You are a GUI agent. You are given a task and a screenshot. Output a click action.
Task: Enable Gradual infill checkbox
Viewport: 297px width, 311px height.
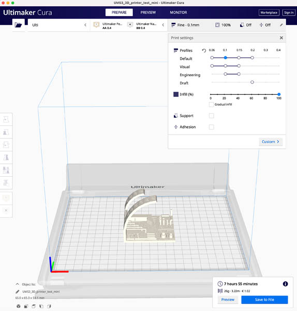point(211,104)
